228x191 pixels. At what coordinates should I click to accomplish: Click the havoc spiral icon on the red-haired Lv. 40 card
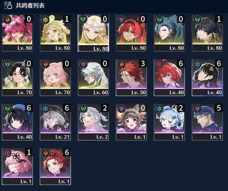159,64
